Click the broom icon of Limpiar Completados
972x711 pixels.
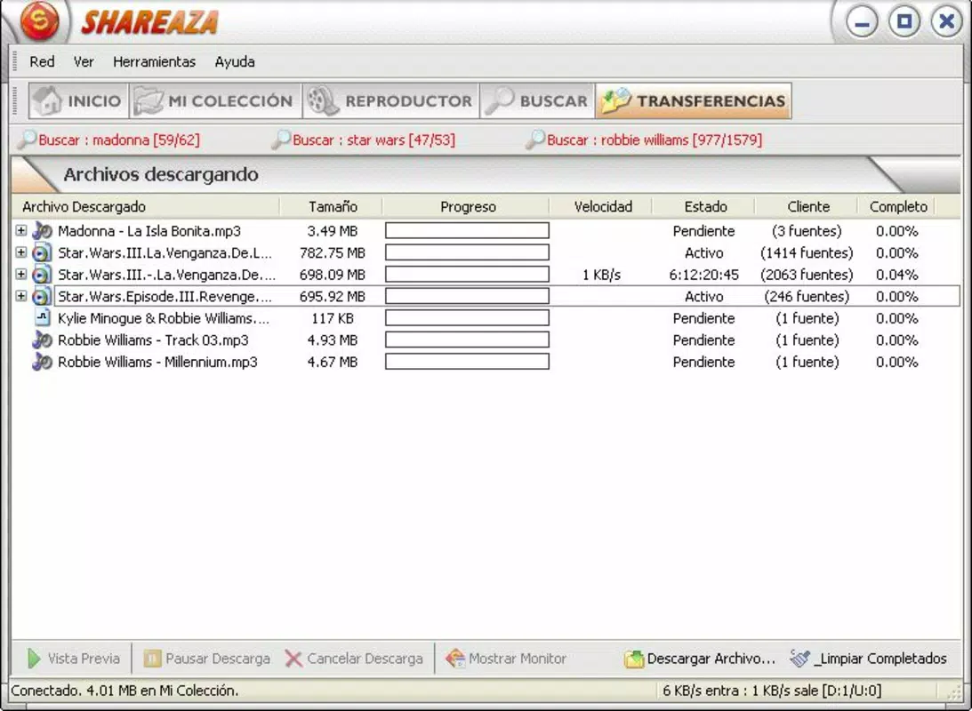click(x=799, y=658)
